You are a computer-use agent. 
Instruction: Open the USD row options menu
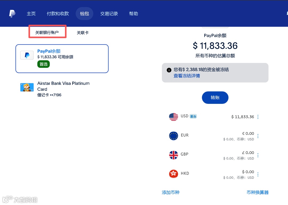click(x=258, y=117)
